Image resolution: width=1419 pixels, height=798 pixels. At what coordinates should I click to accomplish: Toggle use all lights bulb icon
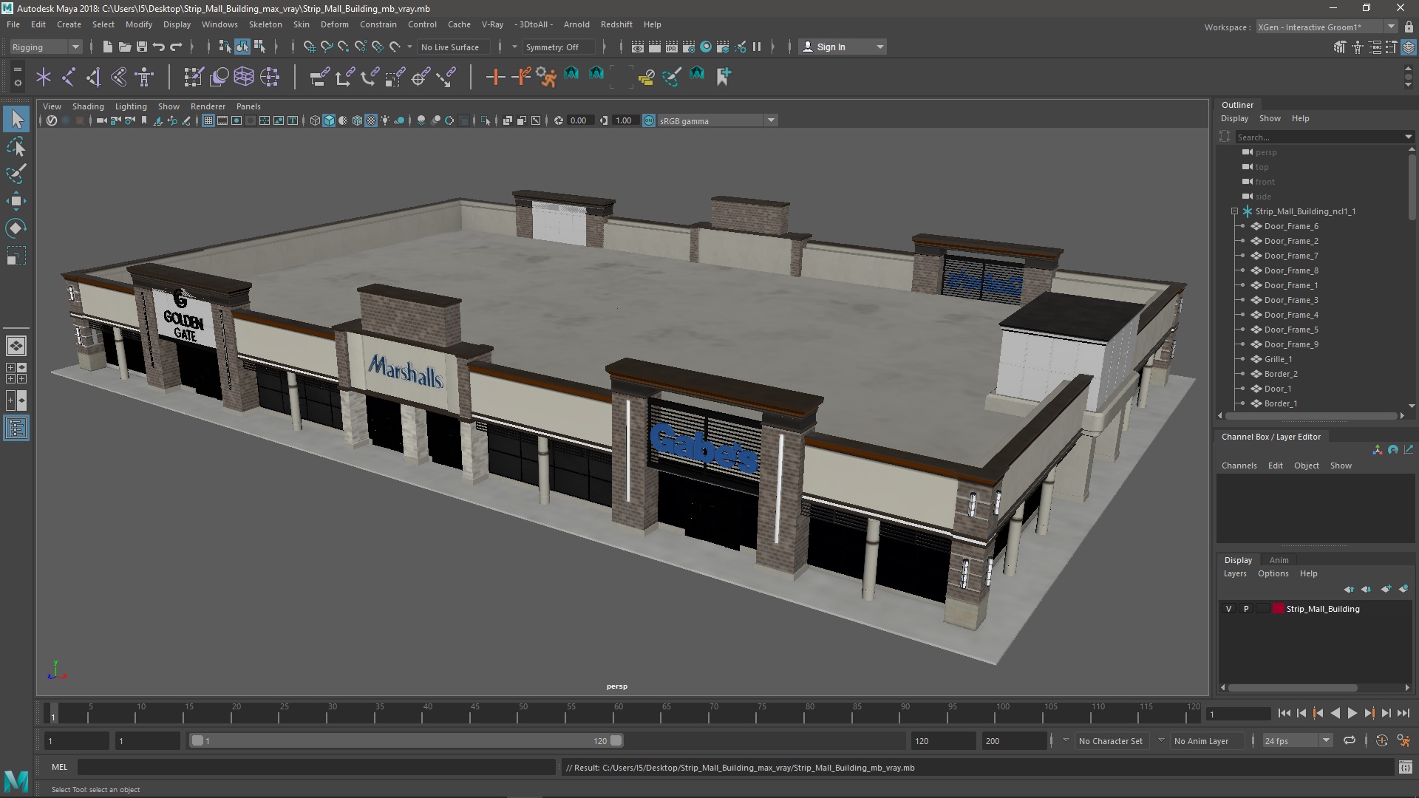pos(385,120)
